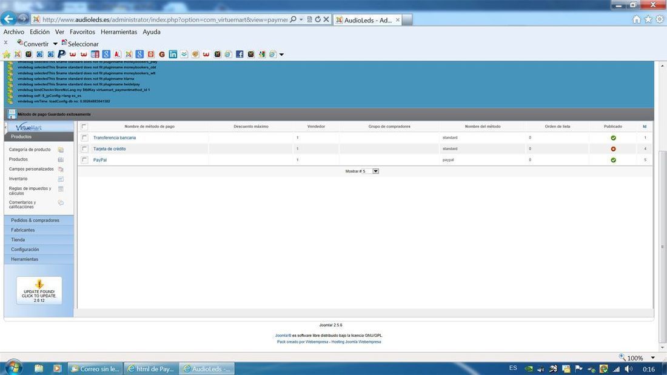Screen dimensions: 667x375
Task: Click the VirtueMart logo
Action: [28, 127]
